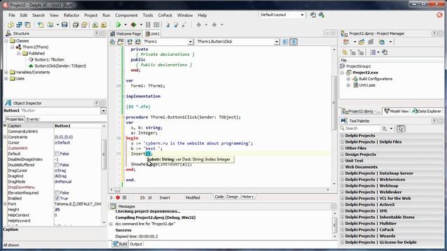Open the Component menu
The width and height of the screenshot is (447, 251).
click(x=126, y=15)
